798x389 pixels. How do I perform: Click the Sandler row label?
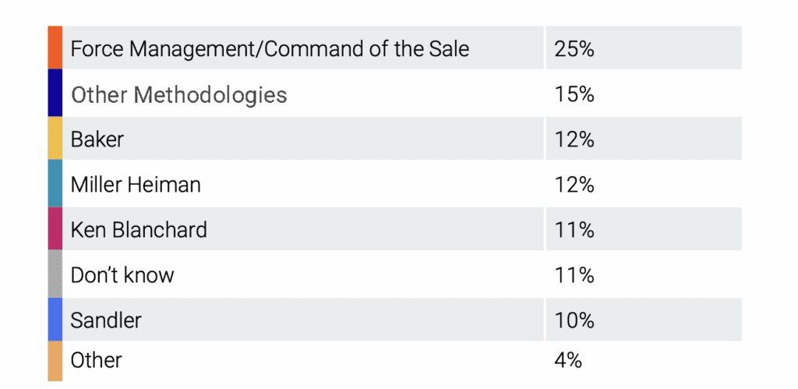pos(106,320)
